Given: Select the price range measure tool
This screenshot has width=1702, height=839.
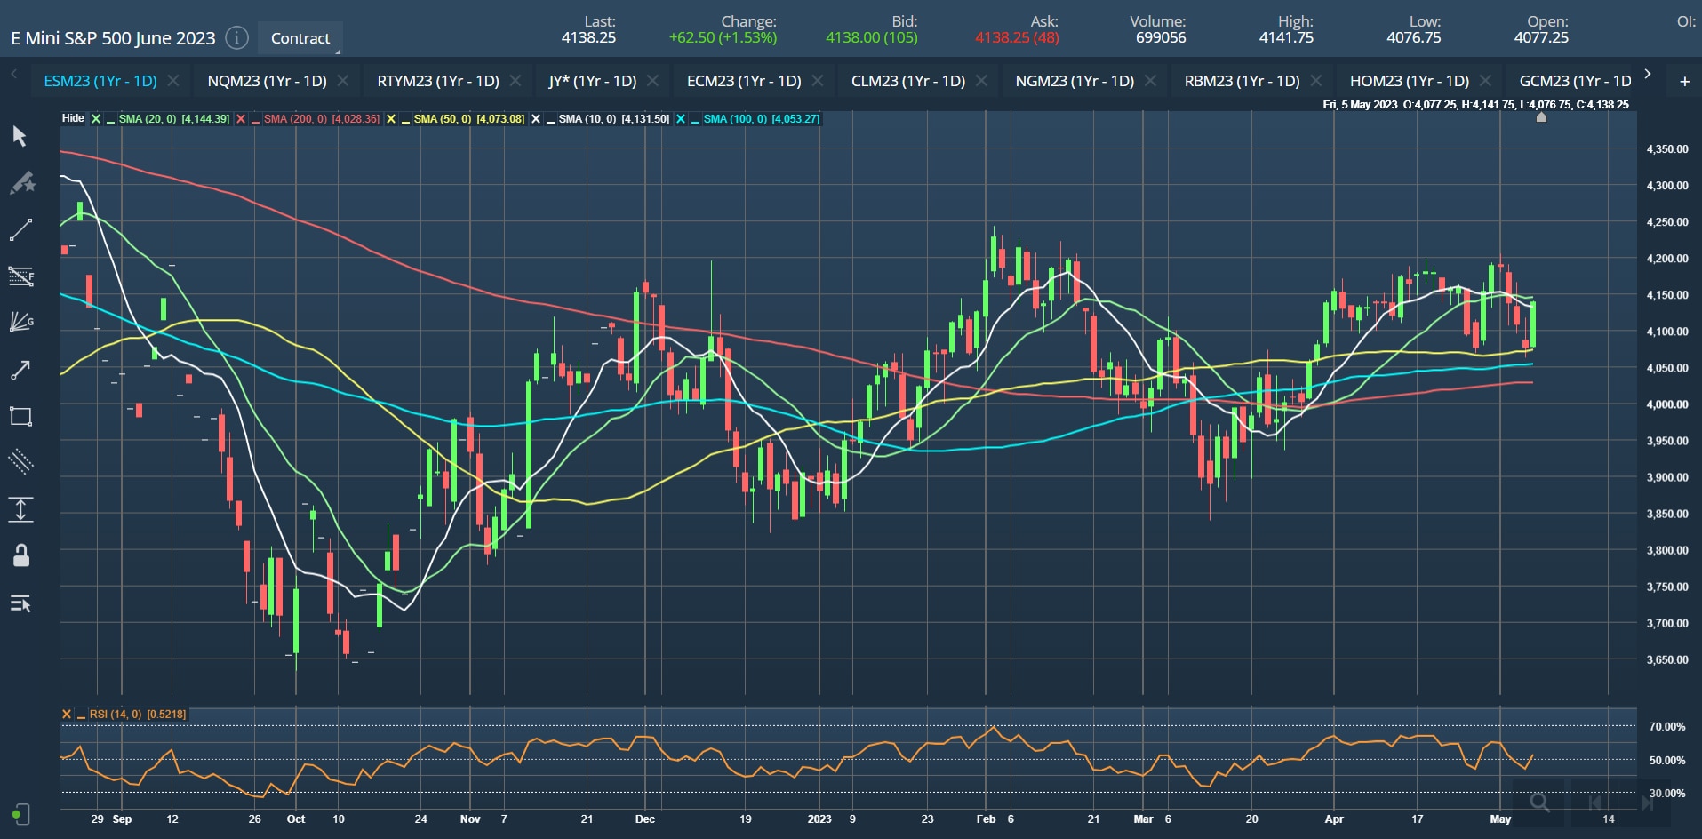Looking at the screenshot, I should pyautogui.click(x=20, y=509).
